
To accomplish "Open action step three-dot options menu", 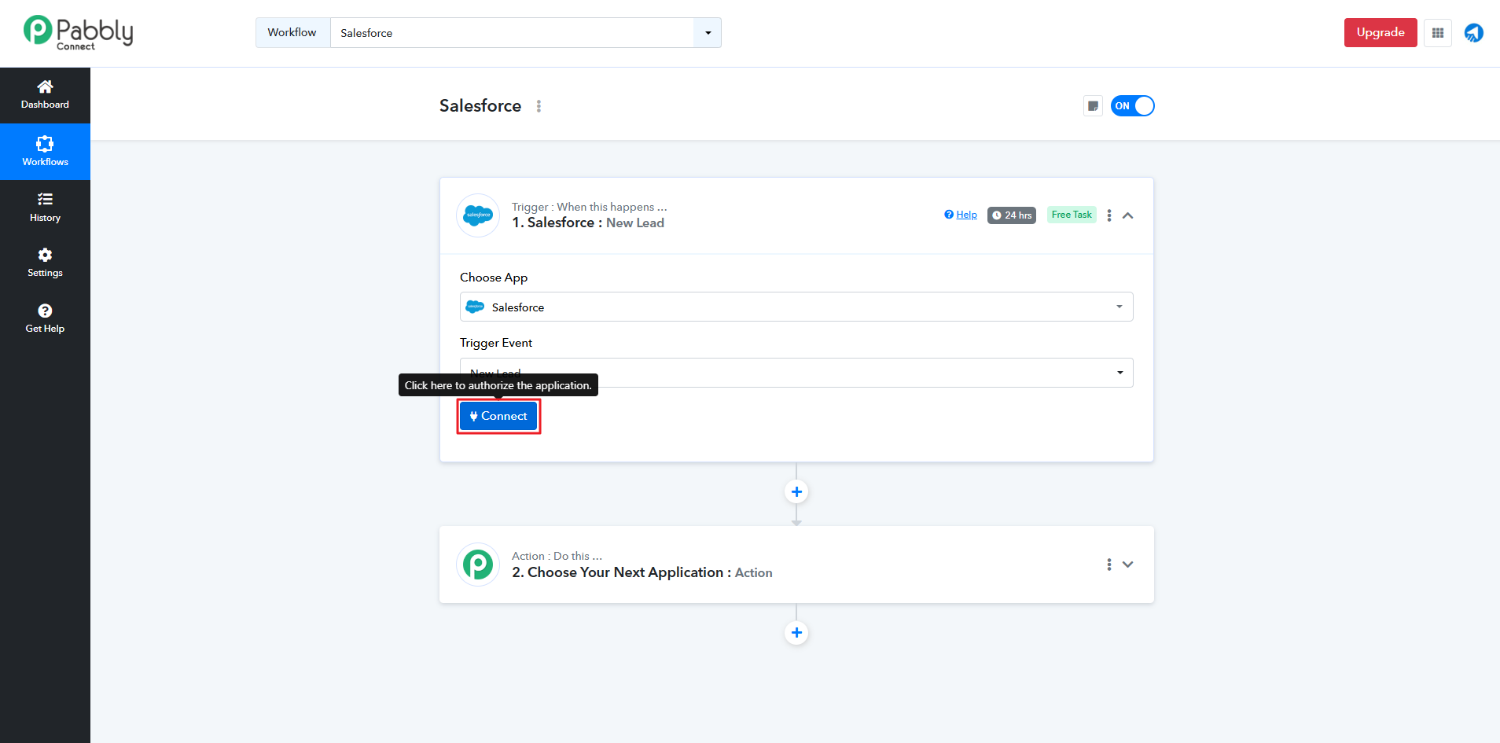I will pyautogui.click(x=1108, y=565).
